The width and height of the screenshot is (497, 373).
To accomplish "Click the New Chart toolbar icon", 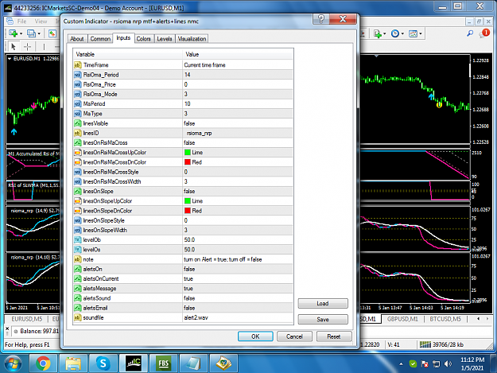I will (13, 33).
